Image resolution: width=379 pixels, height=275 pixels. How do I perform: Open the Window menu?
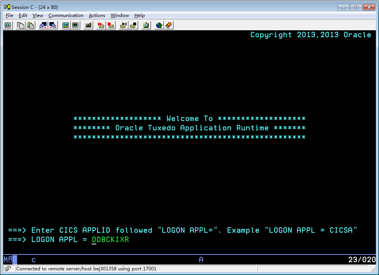point(120,16)
